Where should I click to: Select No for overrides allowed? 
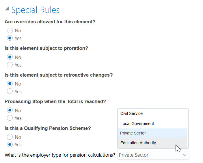coord(10,31)
